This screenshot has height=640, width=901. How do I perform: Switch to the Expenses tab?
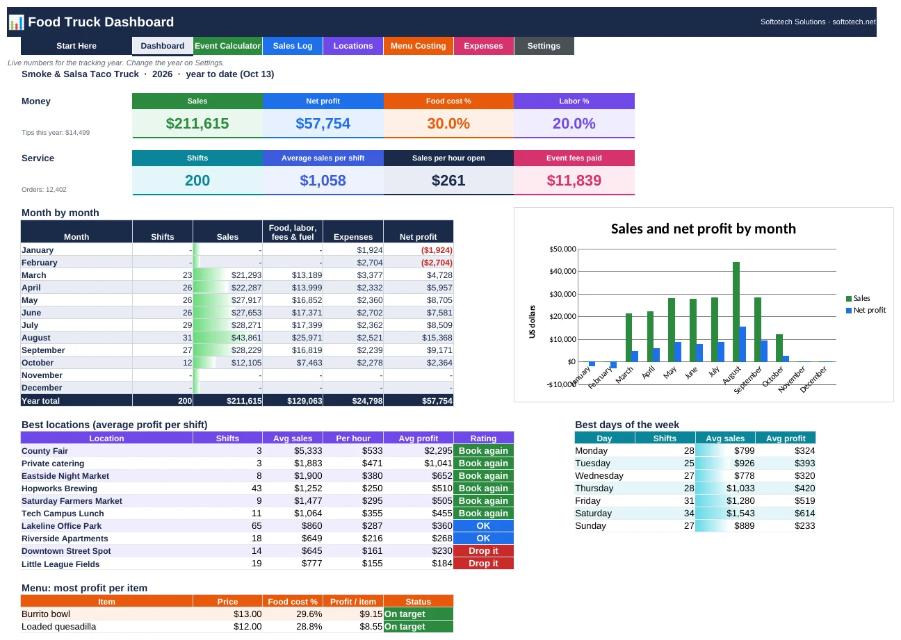(483, 46)
